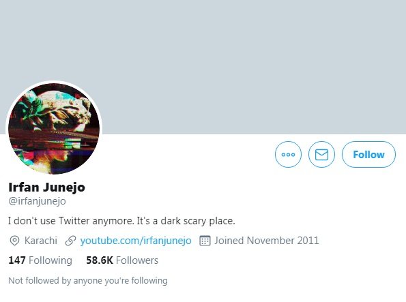Click the 58.6K follower count number
Image resolution: width=406 pixels, height=302 pixels.
pos(100,260)
